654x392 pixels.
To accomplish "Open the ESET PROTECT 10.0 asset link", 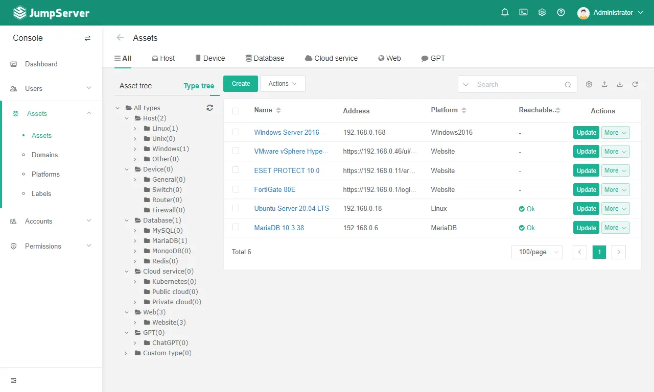I will coord(287,170).
